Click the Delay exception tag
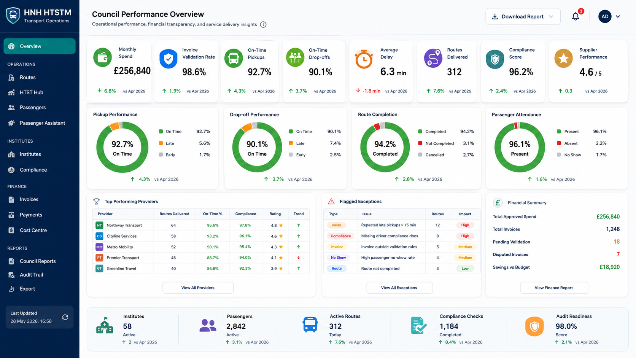Image resolution: width=636 pixels, height=358 pixels. (x=336, y=225)
